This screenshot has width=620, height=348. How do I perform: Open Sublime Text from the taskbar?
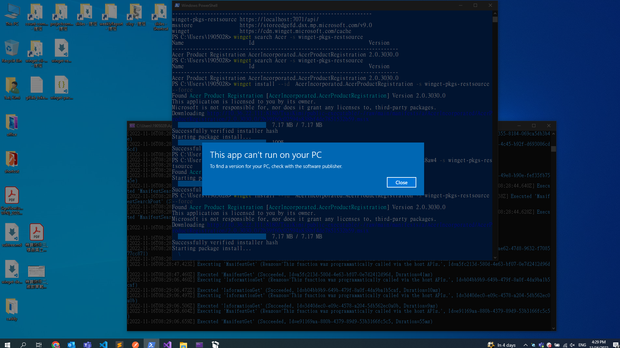[119, 344]
